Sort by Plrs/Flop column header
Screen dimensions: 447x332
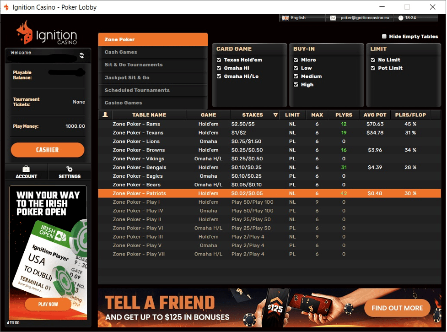(410, 115)
